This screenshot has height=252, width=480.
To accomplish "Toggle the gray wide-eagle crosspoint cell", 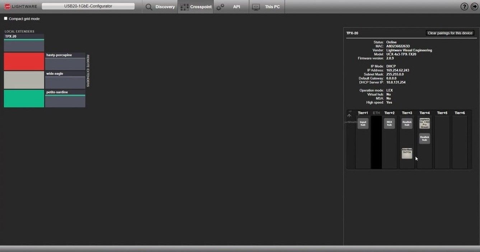I will click(24, 80).
